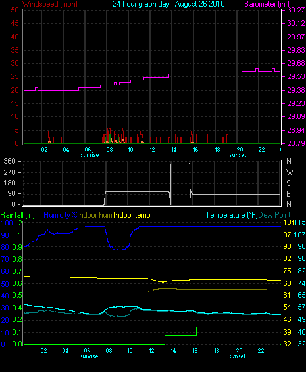306x372 pixels.
Task: Click the cyan 57 temperature axis value
Action: click(302, 307)
